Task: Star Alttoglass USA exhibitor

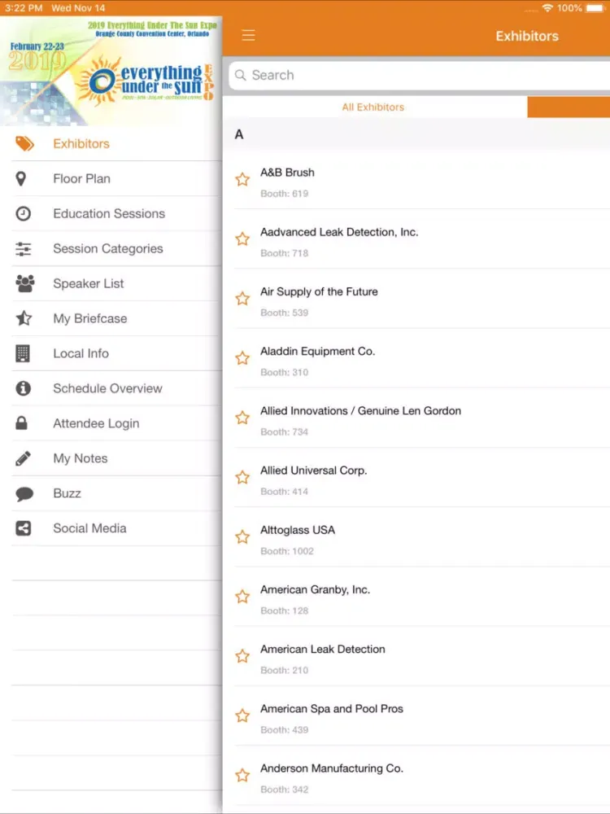Action: pos(242,537)
